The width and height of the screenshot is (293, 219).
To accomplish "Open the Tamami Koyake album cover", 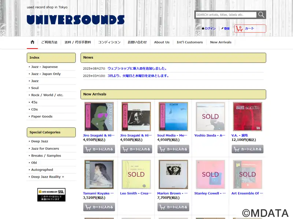I will 99,174.
